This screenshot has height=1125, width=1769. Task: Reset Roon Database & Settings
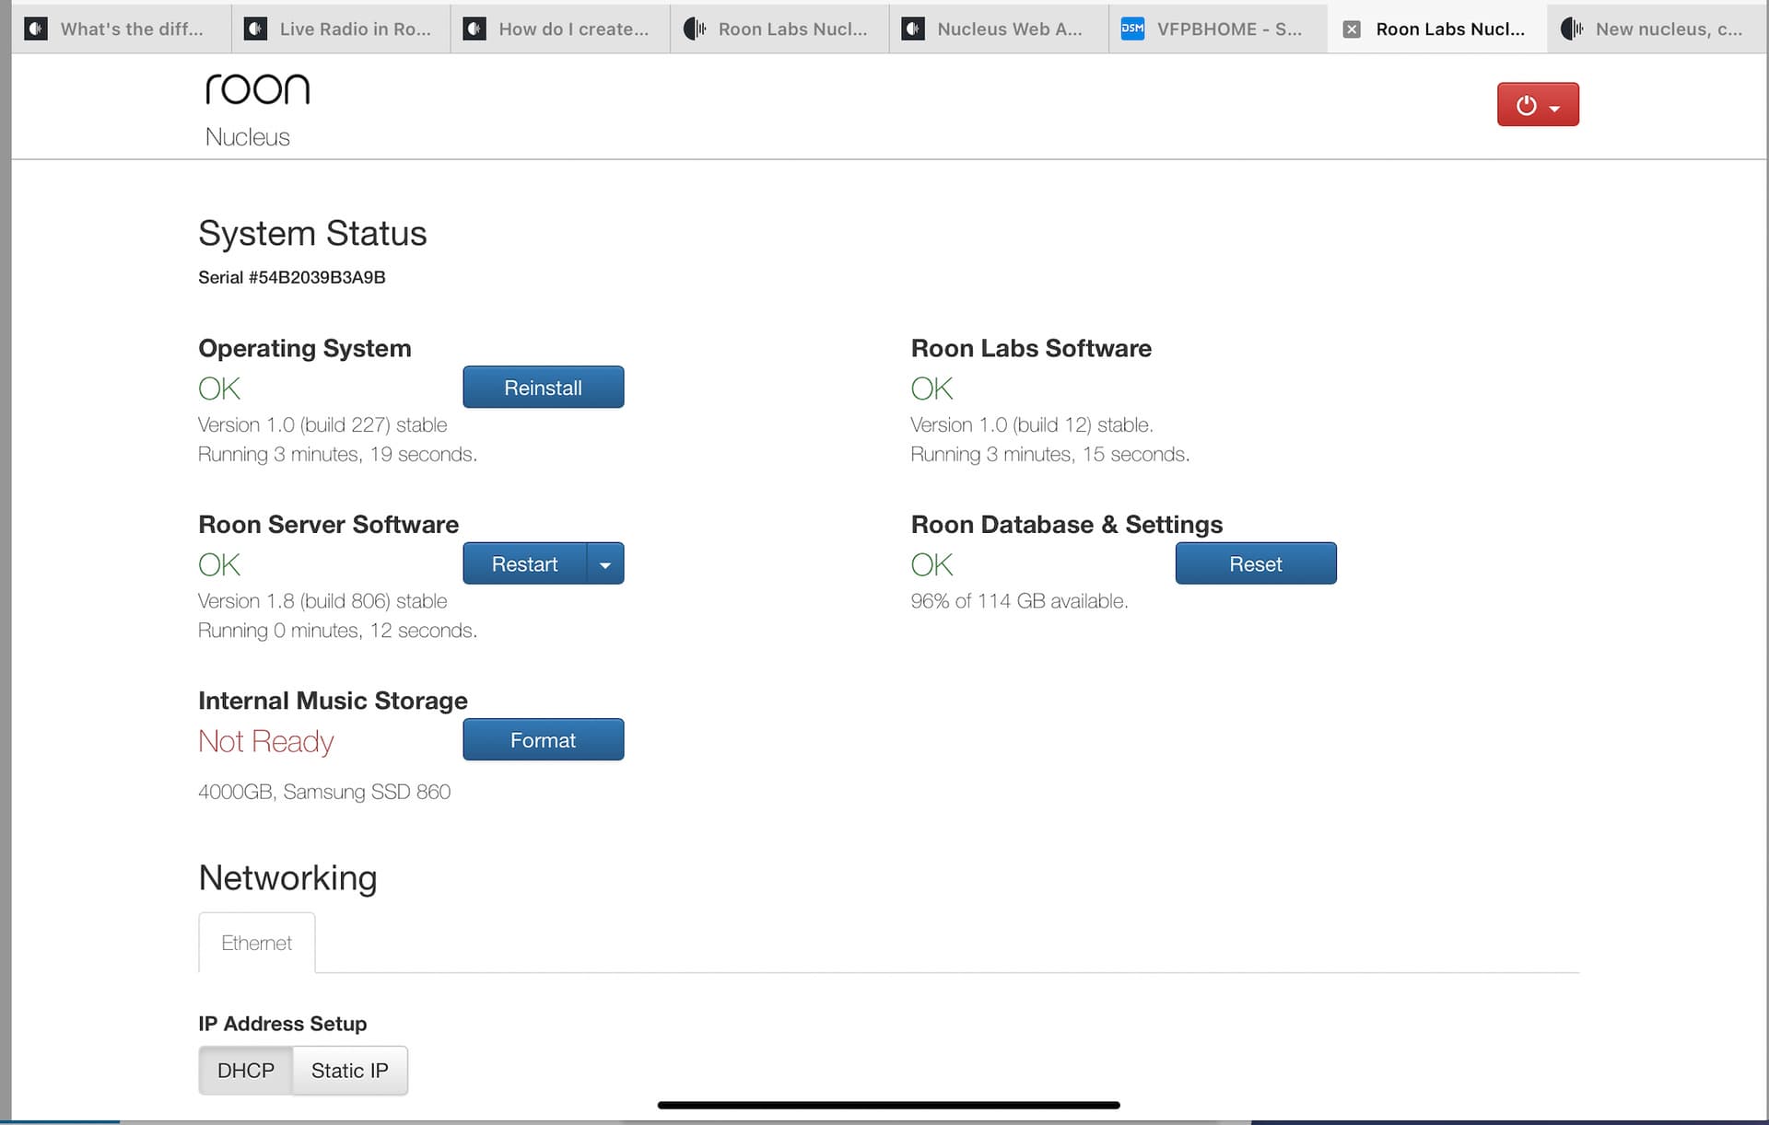(1255, 563)
